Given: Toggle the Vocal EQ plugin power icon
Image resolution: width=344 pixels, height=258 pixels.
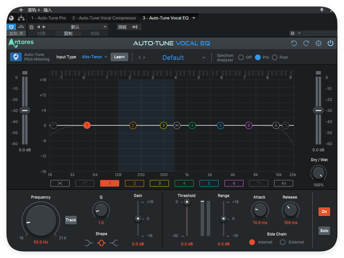Looking at the screenshot, I should pos(330,43).
